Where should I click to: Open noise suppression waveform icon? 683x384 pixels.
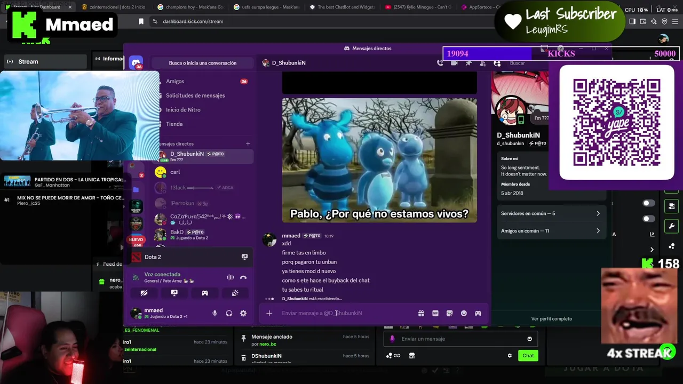(230, 277)
